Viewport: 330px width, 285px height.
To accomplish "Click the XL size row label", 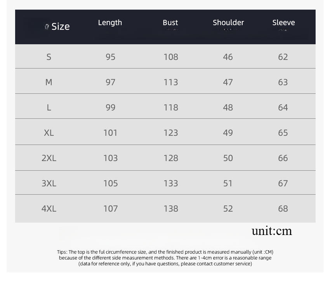I will (x=49, y=133).
